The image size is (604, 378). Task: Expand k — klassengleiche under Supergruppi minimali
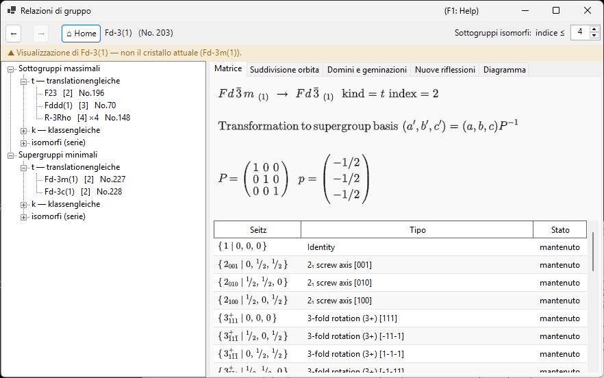(x=24, y=205)
